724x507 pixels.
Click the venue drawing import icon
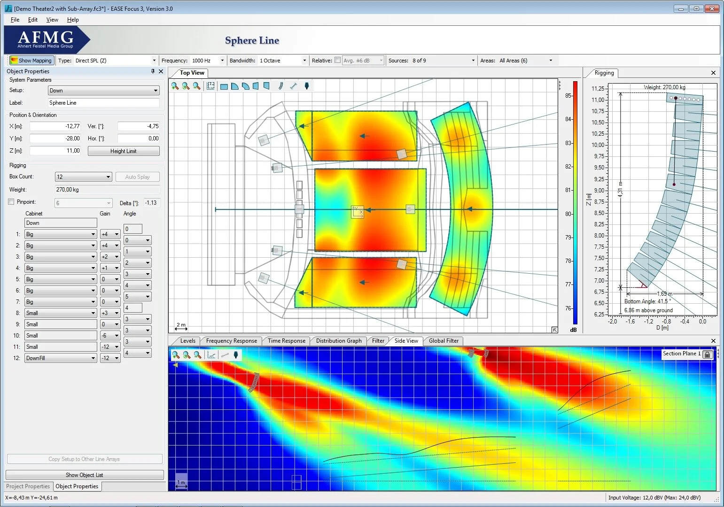[x=210, y=85]
